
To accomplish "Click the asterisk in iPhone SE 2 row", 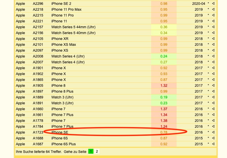I will coord(208,3).
